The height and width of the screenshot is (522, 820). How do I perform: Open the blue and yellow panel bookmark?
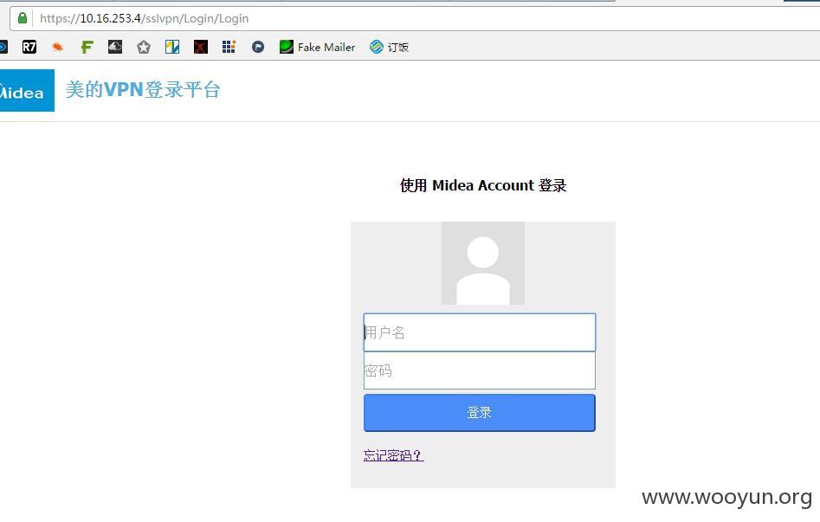click(172, 47)
